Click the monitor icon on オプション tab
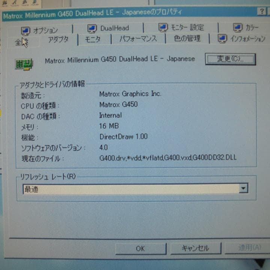 click(x=25, y=31)
